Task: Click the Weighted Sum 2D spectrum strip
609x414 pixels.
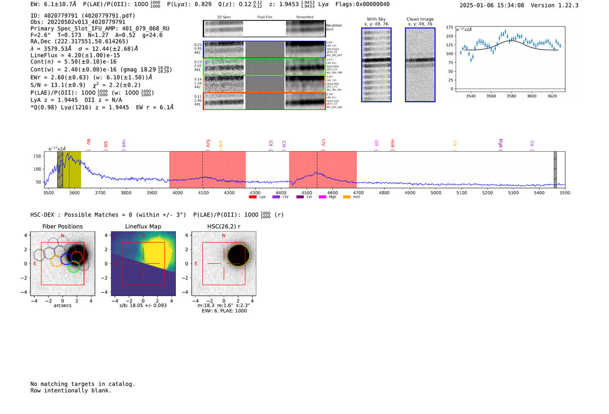Action: coord(264,29)
